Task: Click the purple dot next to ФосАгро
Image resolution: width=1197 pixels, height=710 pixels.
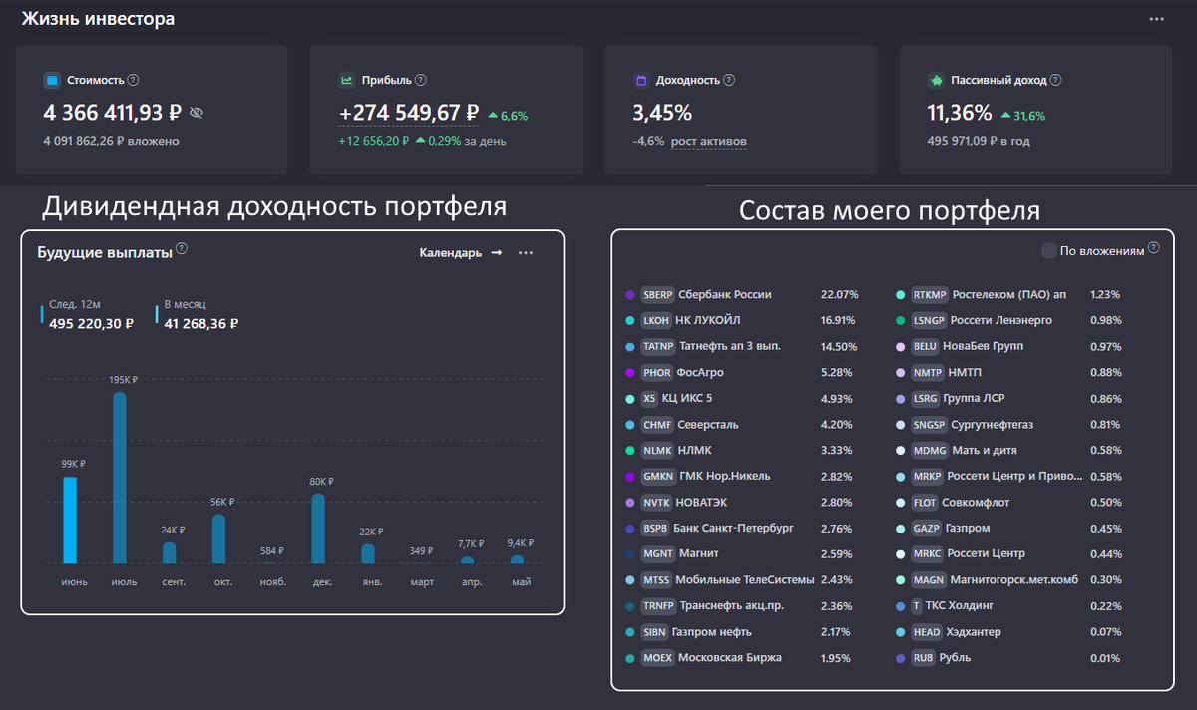Action: 629,373
